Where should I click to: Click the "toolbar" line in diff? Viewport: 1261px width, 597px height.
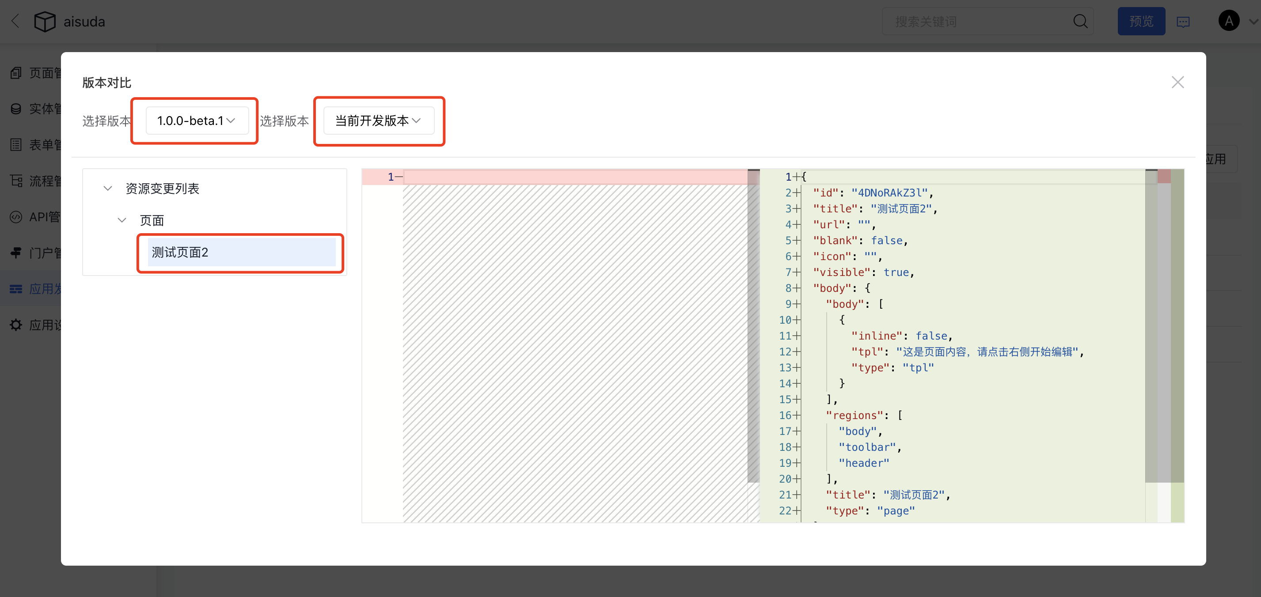tap(870, 447)
